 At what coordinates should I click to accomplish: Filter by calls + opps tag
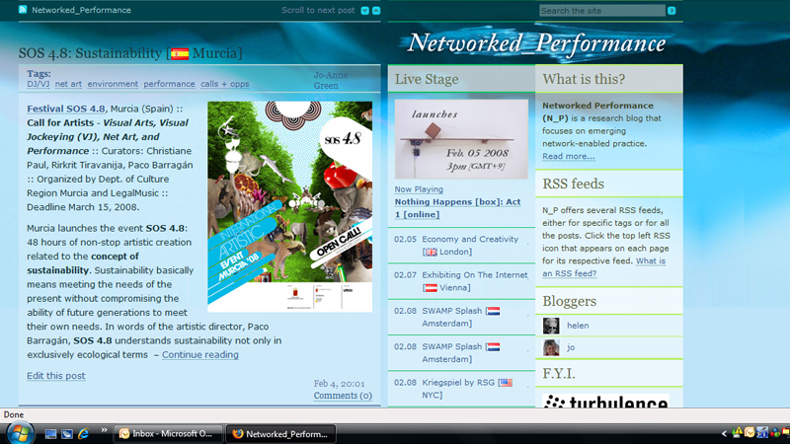[x=225, y=84]
